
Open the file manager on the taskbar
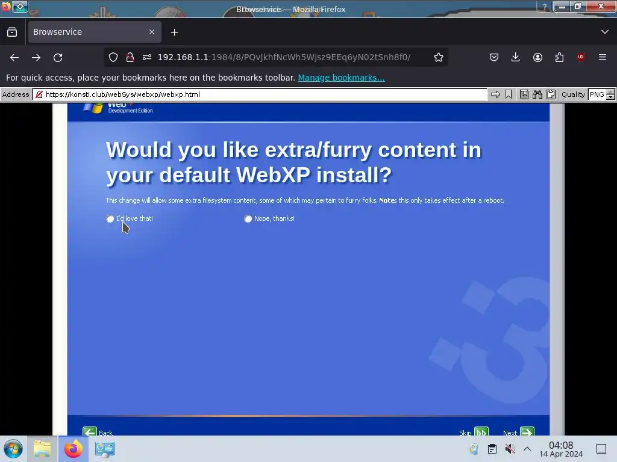pyautogui.click(x=42, y=449)
